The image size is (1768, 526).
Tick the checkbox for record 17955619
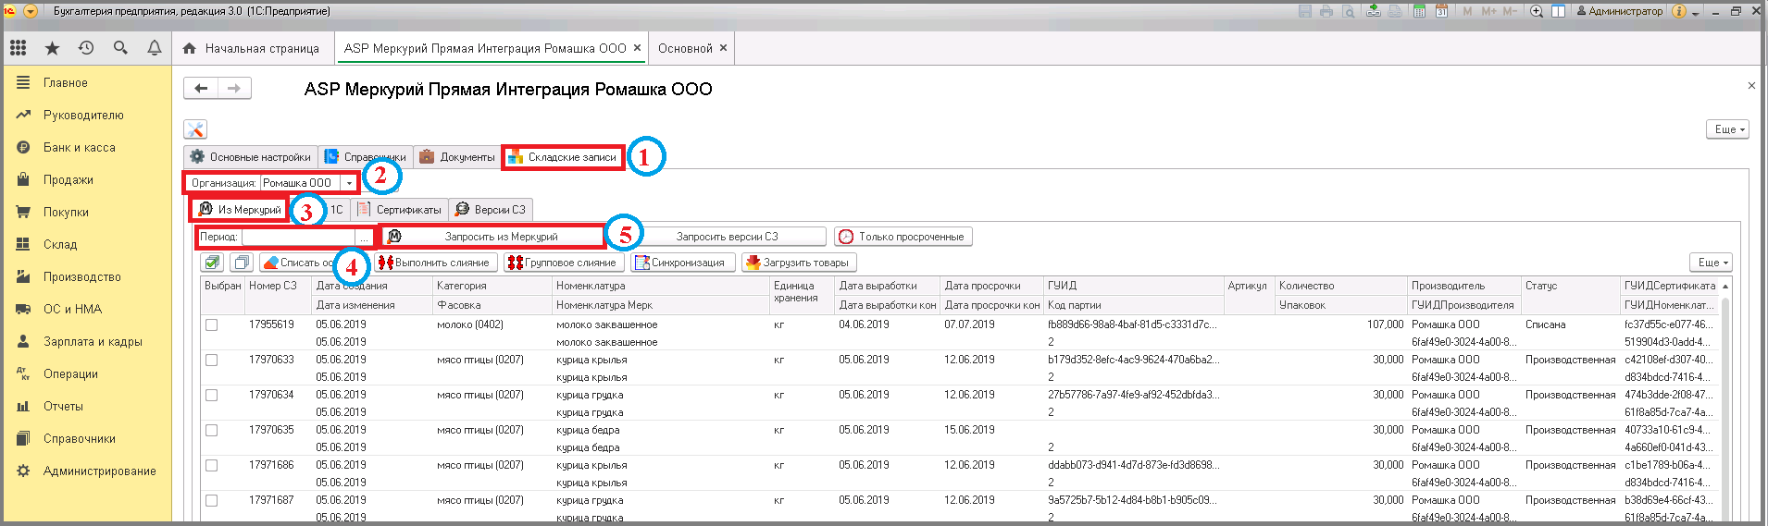pyautogui.click(x=212, y=324)
